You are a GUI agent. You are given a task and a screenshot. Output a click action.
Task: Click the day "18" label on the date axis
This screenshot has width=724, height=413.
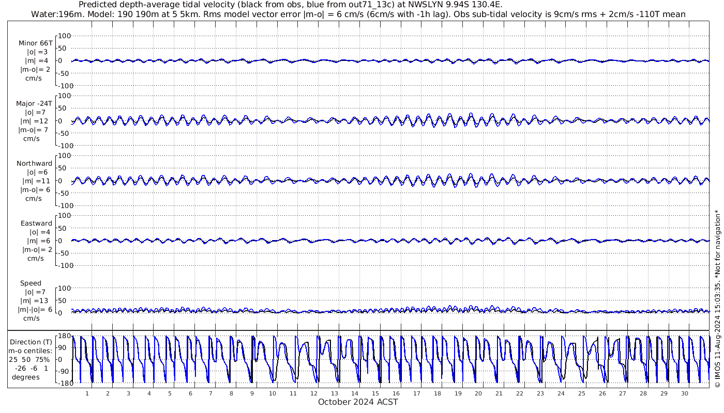click(x=437, y=393)
